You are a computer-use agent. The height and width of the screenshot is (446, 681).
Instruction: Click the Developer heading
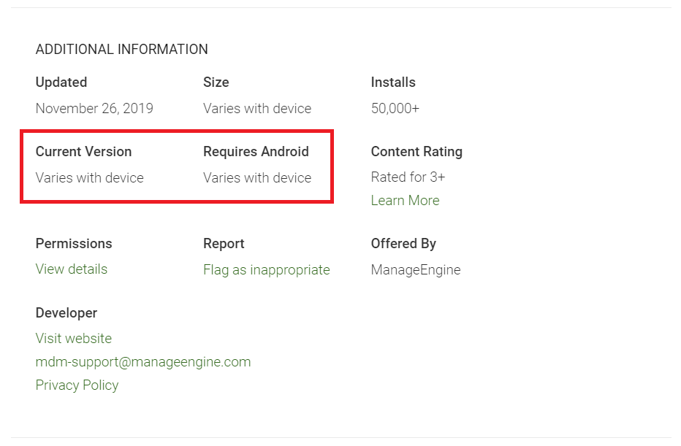pyautogui.click(x=66, y=313)
